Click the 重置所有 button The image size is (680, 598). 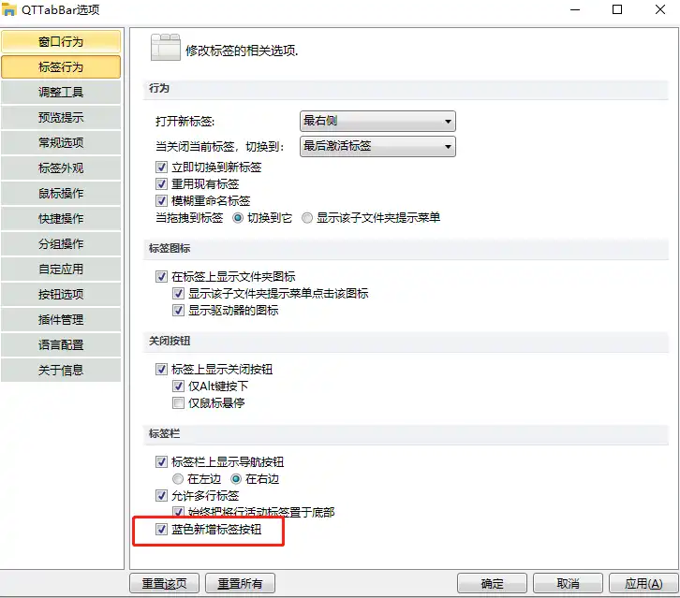coord(240,583)
